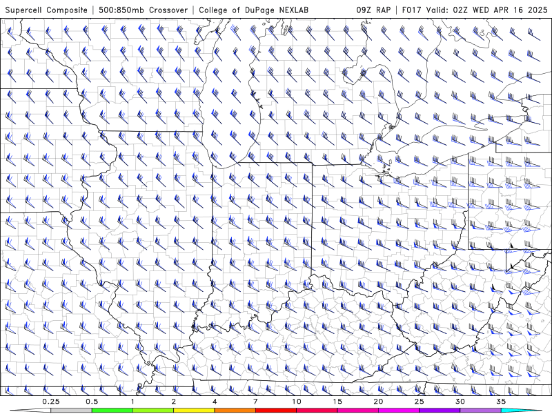Select the cyan arrow end of color bar
This screenshot has width=552, height=414.
tap(522, 411)
